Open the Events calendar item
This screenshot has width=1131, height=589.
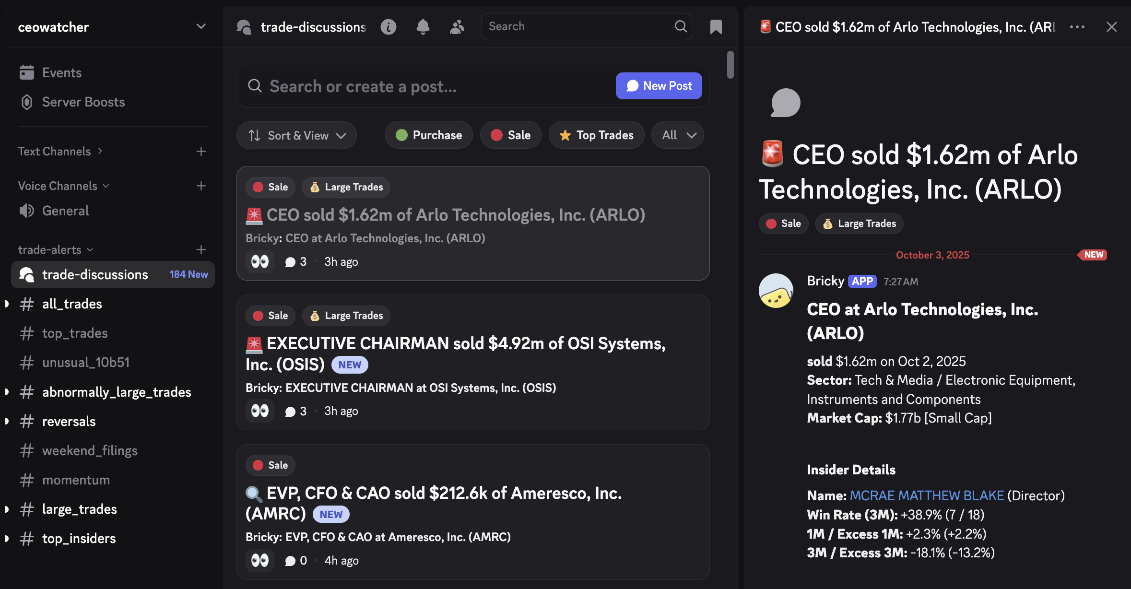click(113, 72)
